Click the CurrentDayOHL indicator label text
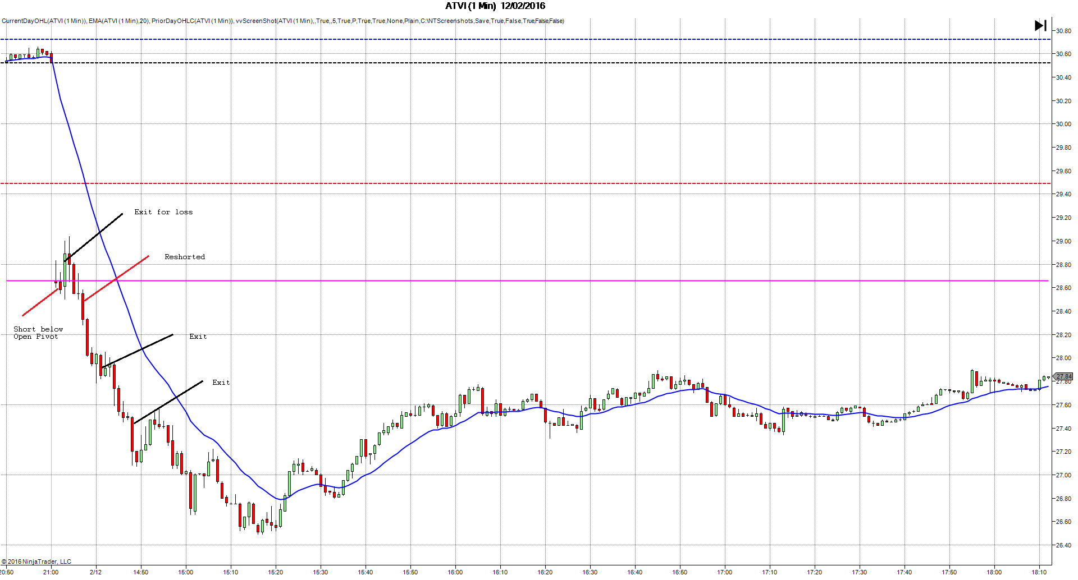1078x580 pixels. click(44, 21)
